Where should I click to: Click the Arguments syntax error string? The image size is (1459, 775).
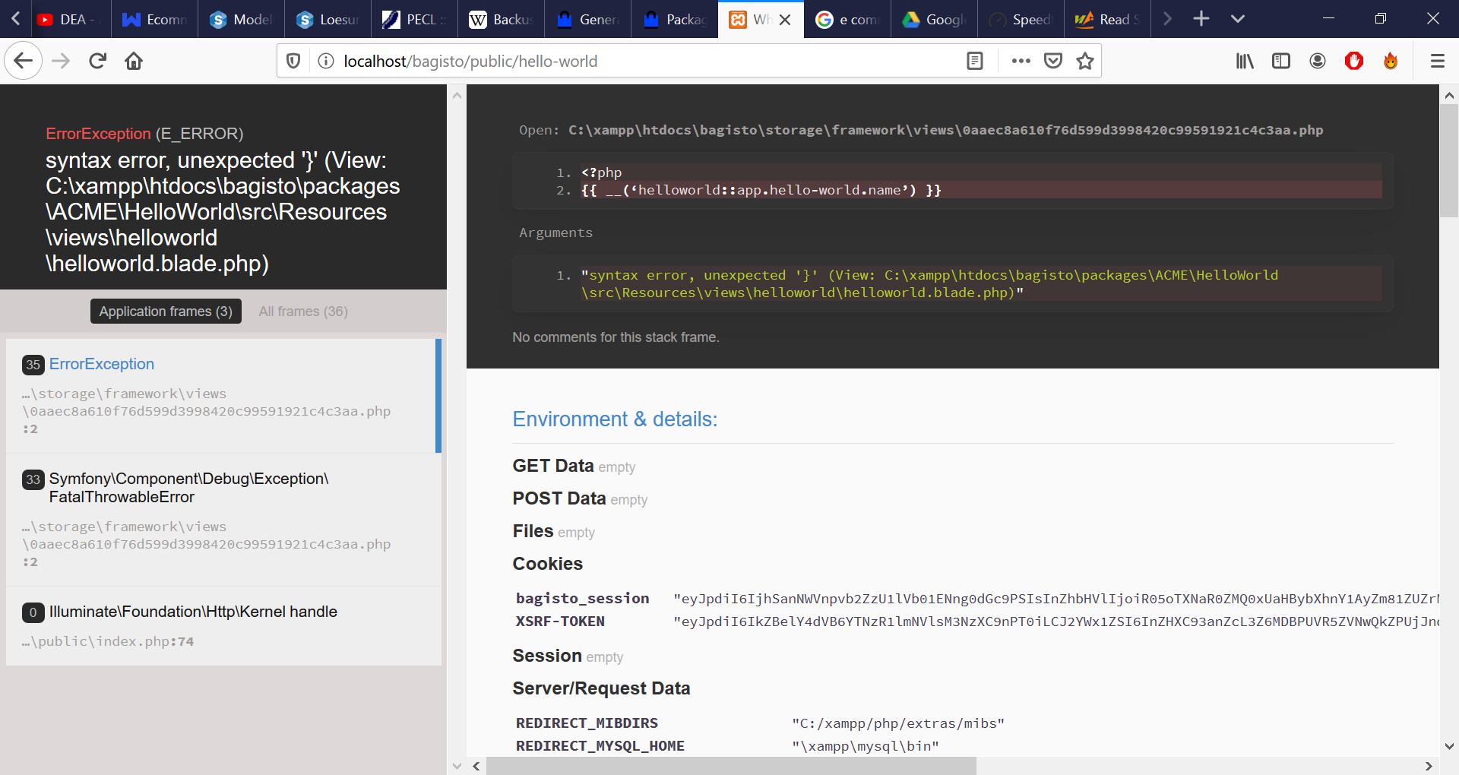click(x=981, y=283)
